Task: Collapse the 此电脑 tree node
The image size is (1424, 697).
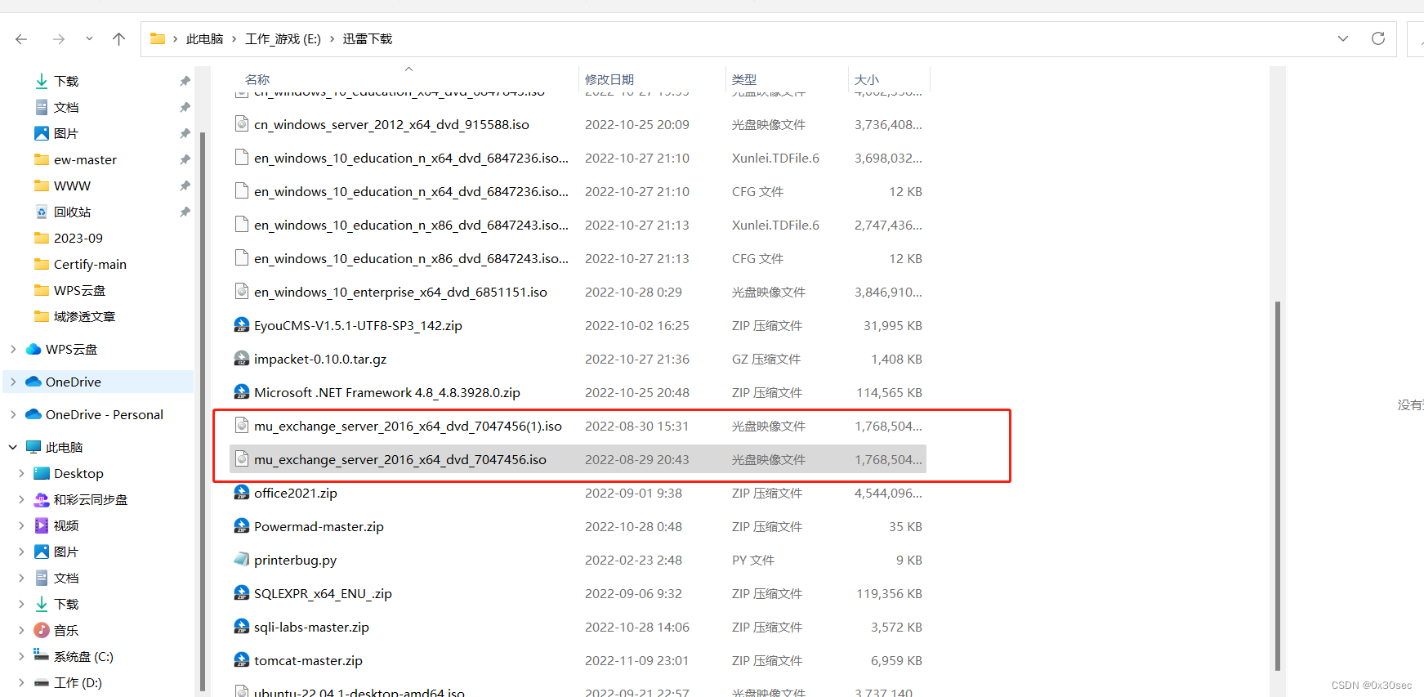Action: (x=13, y=447)
